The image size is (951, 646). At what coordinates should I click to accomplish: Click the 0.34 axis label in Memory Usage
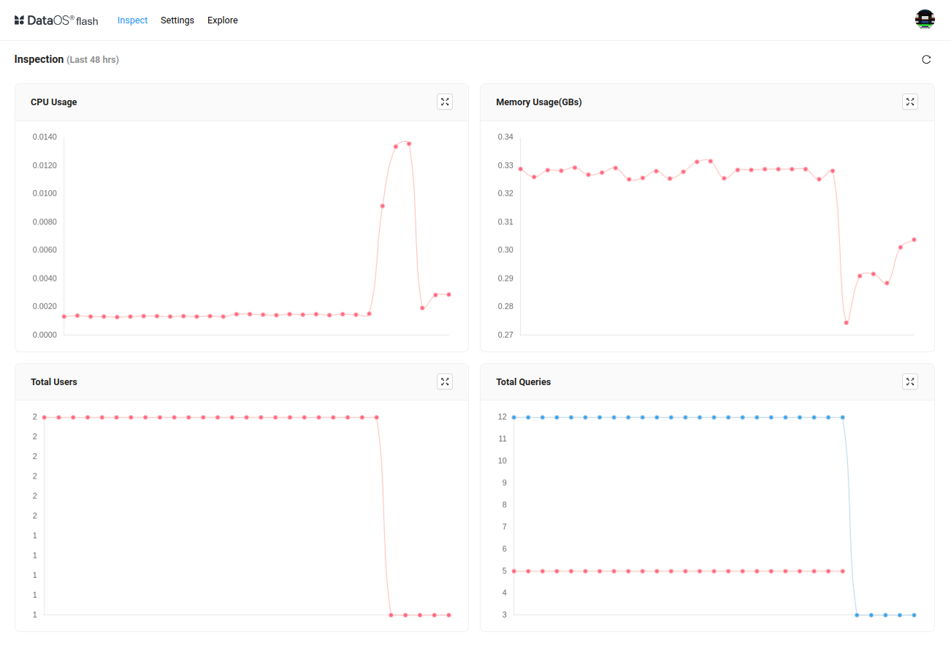point(505,137)
